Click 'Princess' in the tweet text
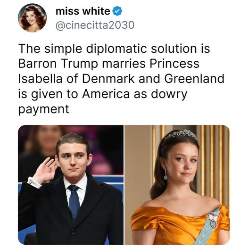The width and height of the screenshot is (248, 248). tap(174, 64)
